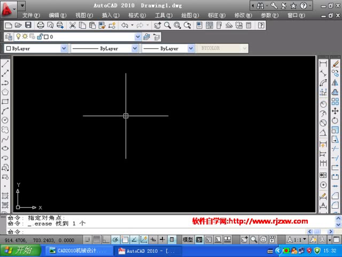Click Quick View Layouts status button
342x257 pixels.
tap(218, 240)
